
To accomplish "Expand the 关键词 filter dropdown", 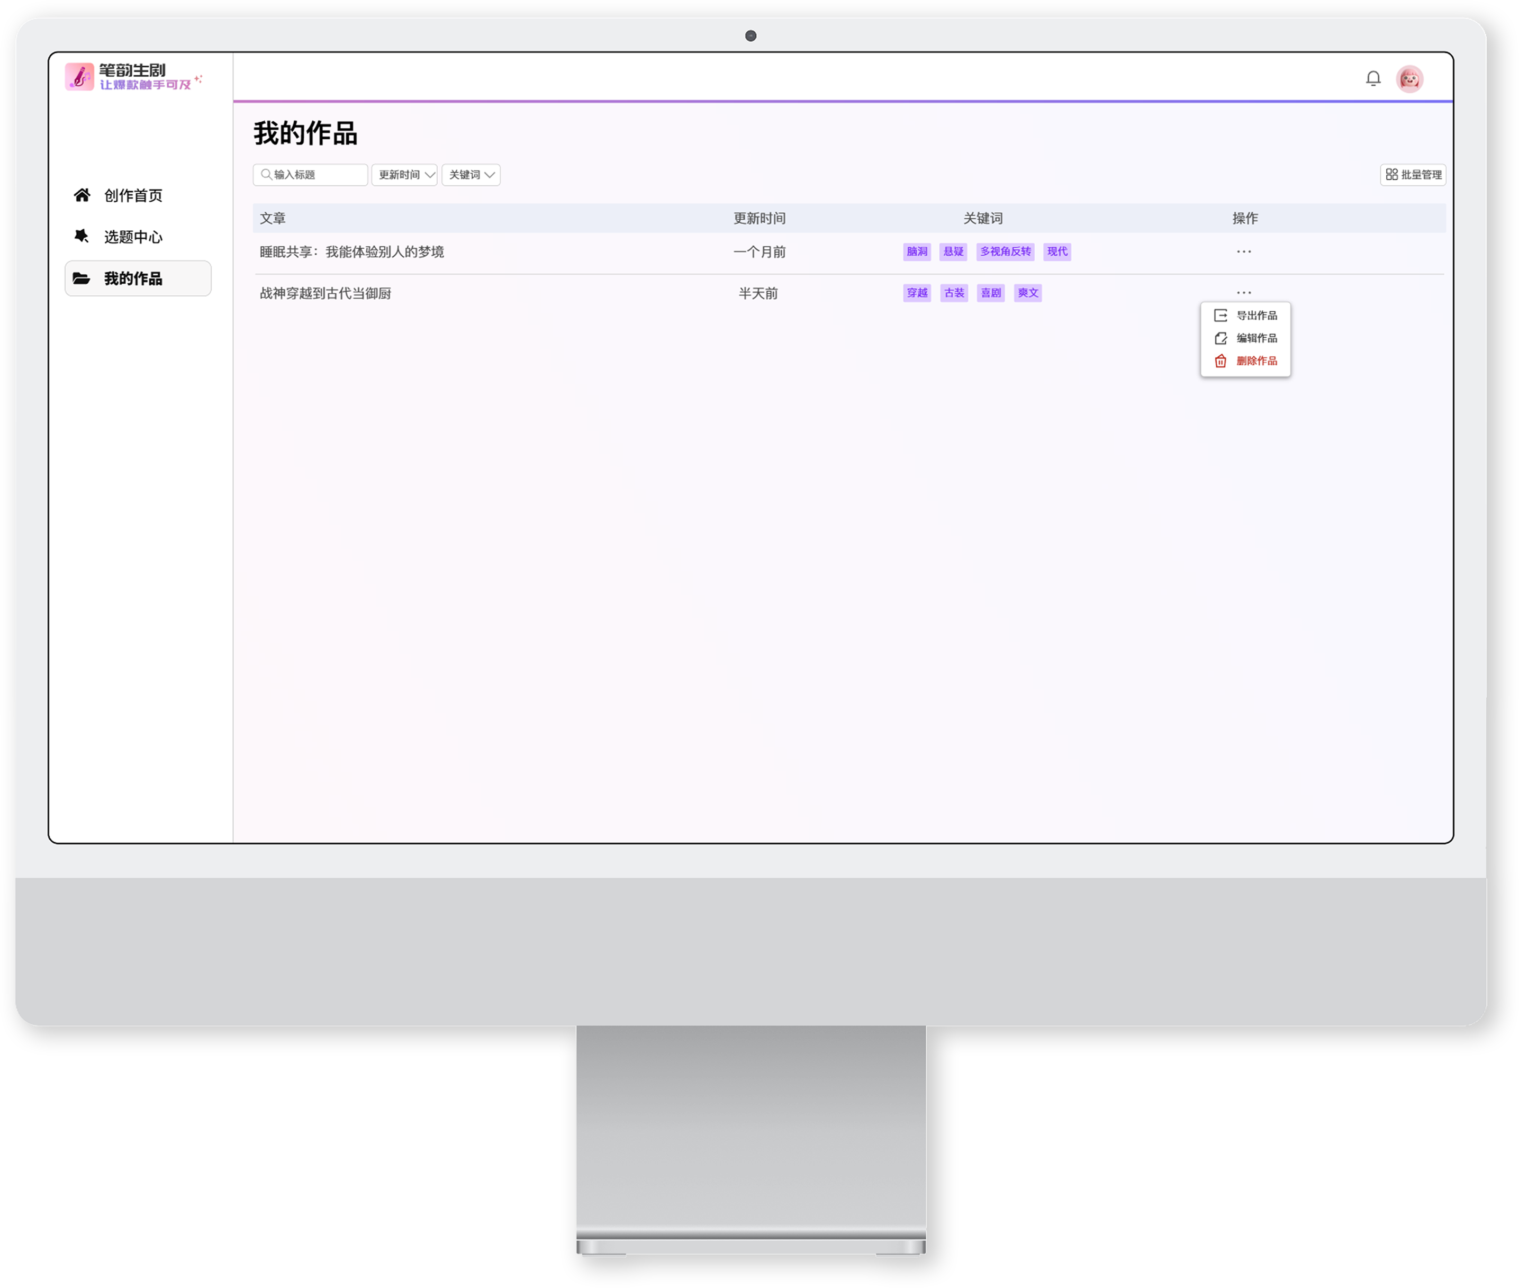I will (x=470, y=175).
